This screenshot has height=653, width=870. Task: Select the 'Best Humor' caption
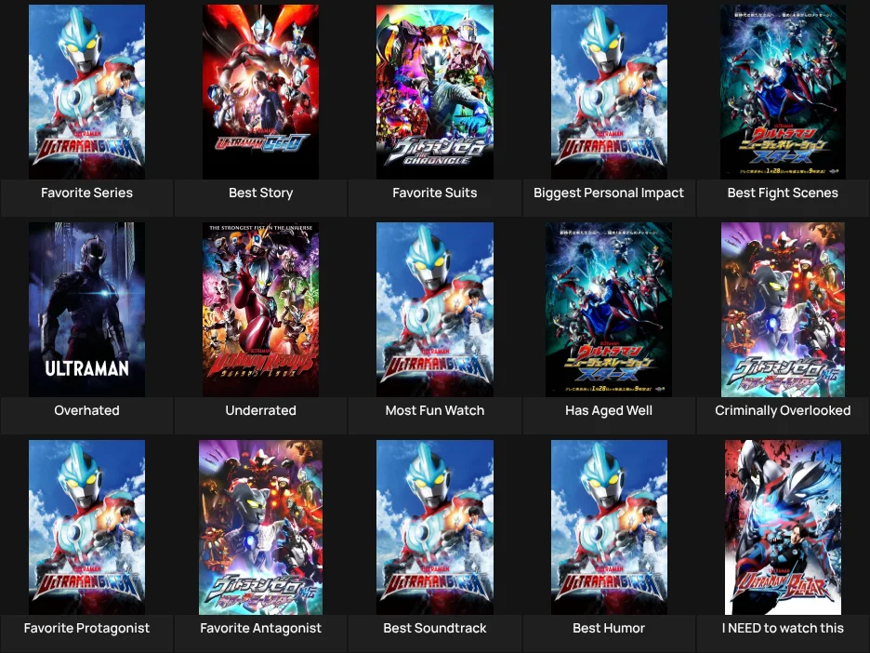pyautogui.click(x=609, y=628)
